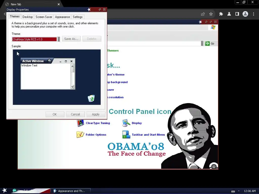Expand hidden tray icons chevron
The width and height of the screenshot is (259, 194).
[x=239, y=191]
